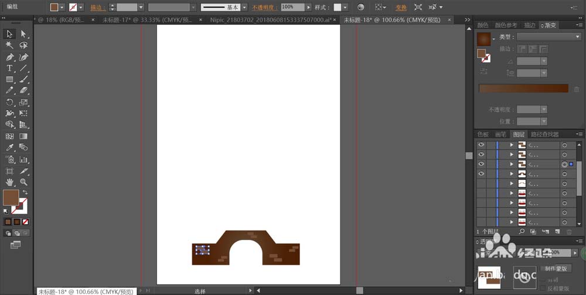Select the Hand tool
Image resolution: width=586 pixels, height=295 pixels.
[10, 182]
